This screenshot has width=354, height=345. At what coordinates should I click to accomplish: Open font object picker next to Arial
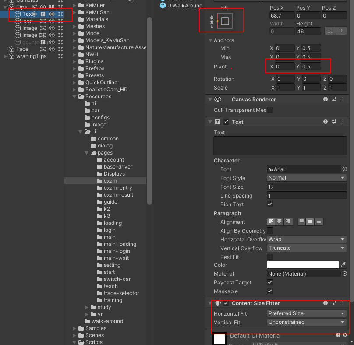click(x=344, y=169)
